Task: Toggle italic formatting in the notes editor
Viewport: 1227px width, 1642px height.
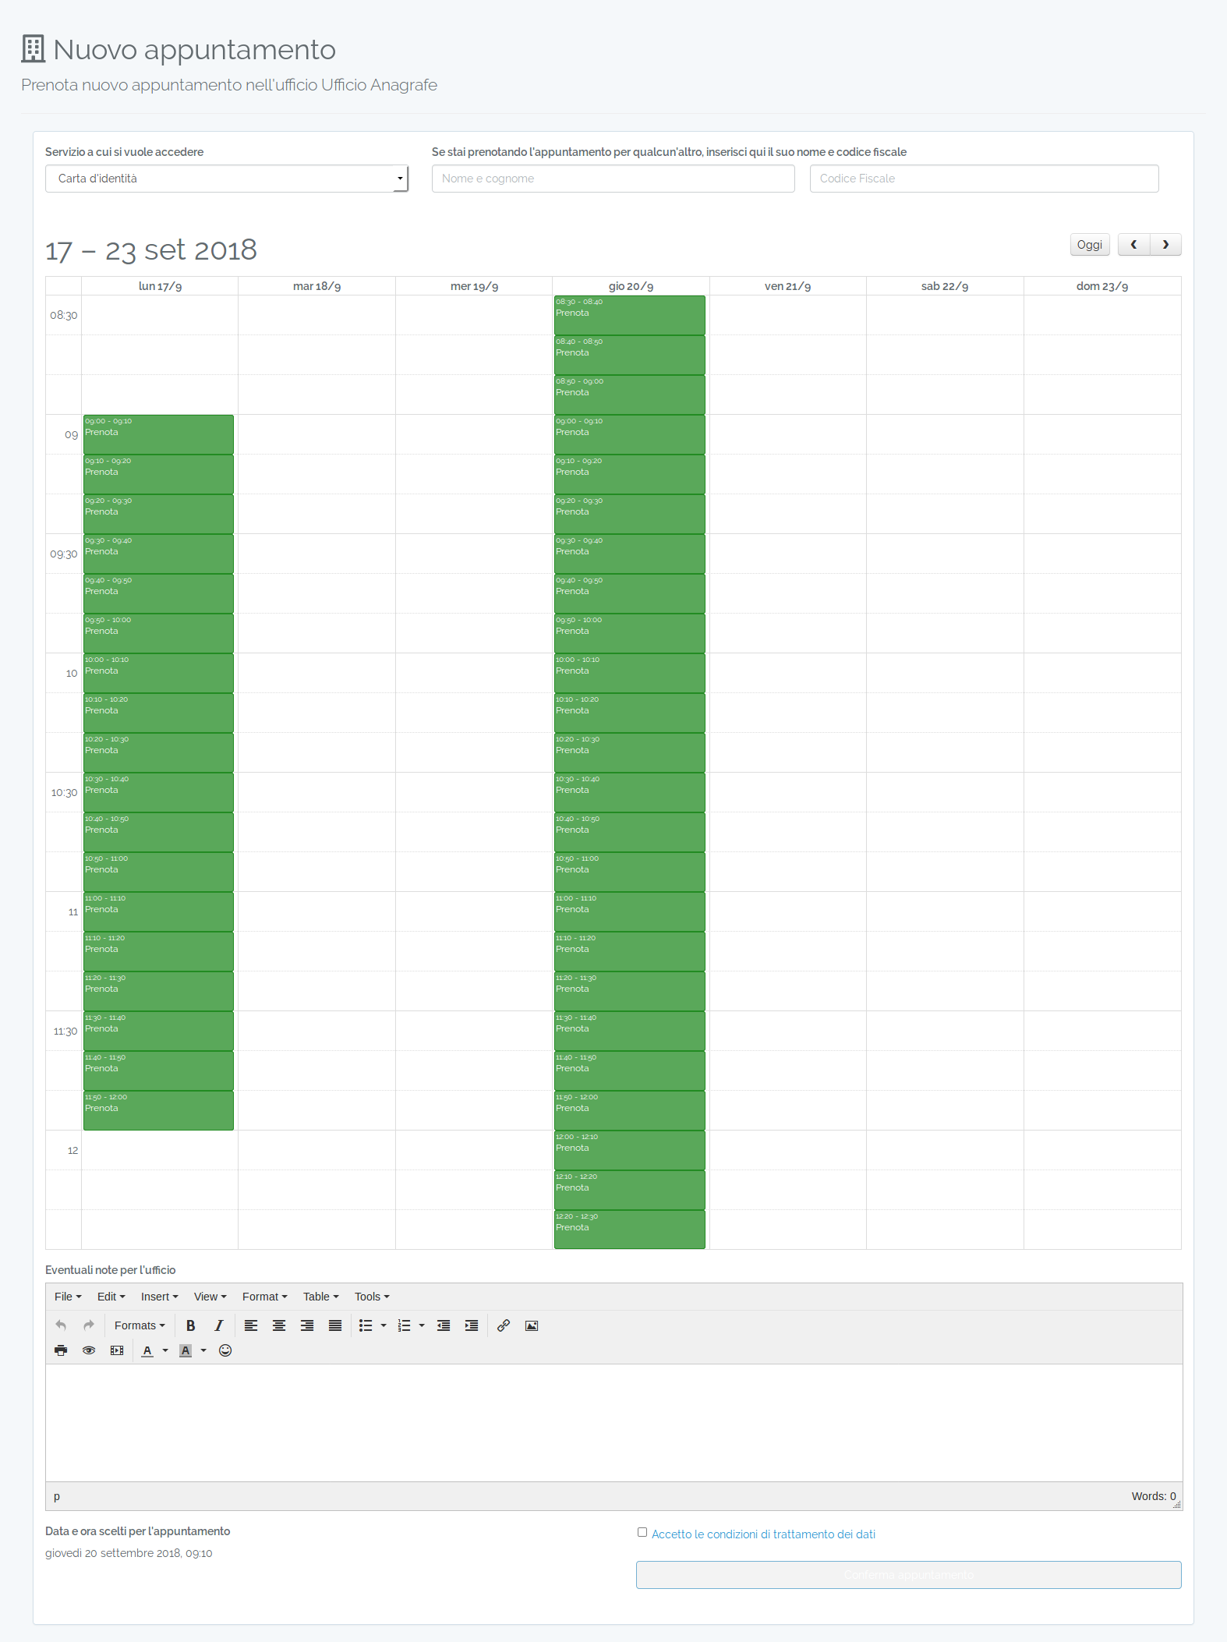Action: click(219, 1325)
